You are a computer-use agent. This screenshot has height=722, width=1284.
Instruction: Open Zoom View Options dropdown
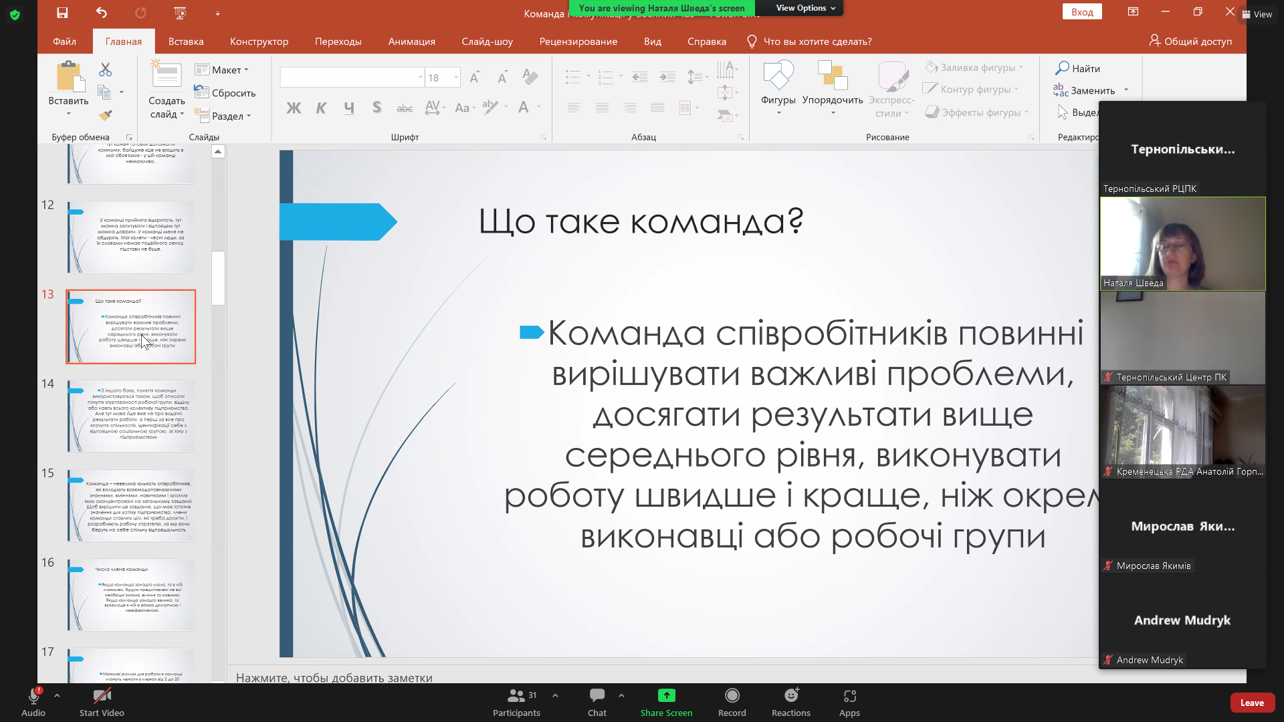pyautogui.click(x=806, y=8)
